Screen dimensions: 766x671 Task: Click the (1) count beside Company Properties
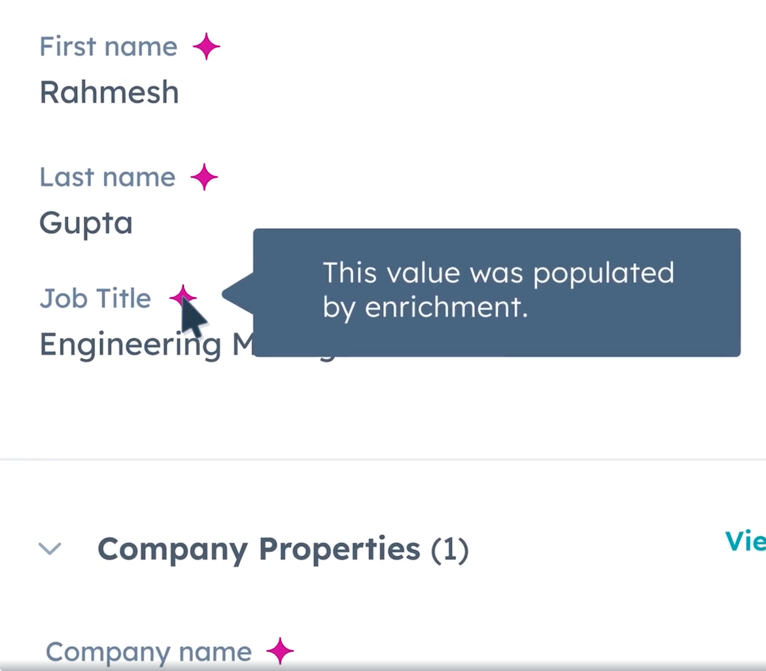450,551
